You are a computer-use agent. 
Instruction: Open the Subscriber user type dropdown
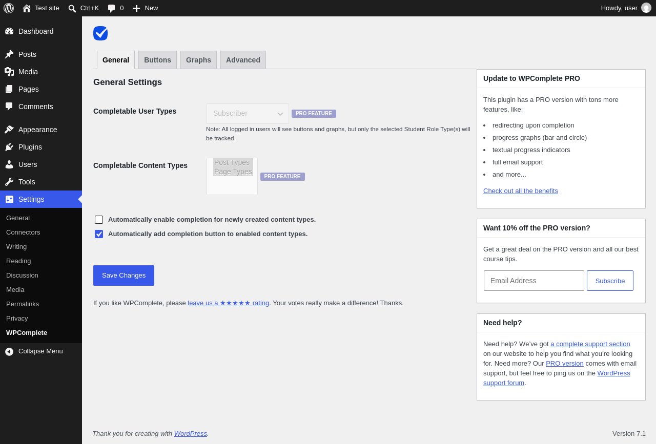pos(248,114)
